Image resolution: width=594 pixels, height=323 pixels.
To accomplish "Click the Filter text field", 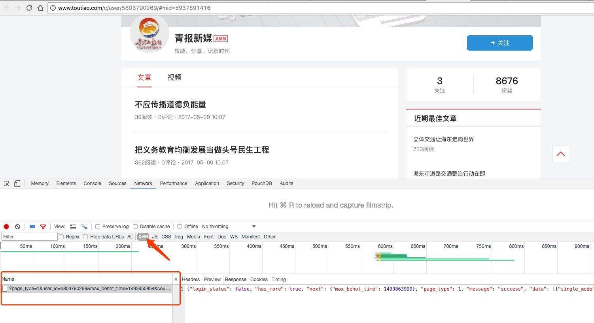I will pos(30,237).
